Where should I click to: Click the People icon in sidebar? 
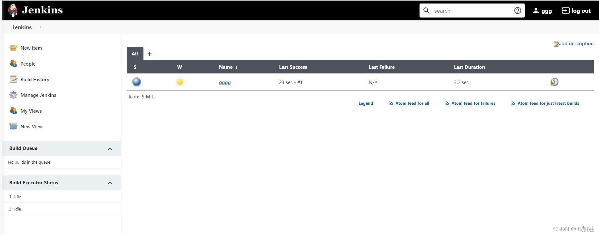tap(13, 64)
